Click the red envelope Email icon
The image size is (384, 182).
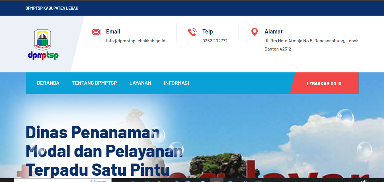96,32
